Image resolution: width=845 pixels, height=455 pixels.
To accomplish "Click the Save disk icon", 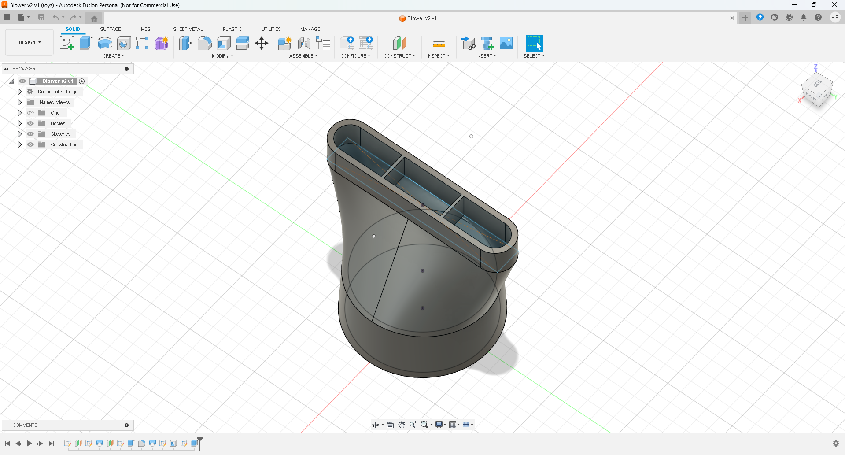I will (x=41, y=17).
